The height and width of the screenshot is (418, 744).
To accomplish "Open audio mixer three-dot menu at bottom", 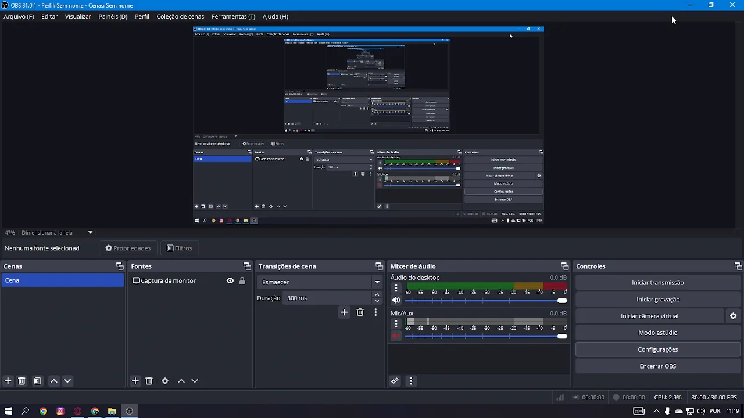I will [411, 381].
